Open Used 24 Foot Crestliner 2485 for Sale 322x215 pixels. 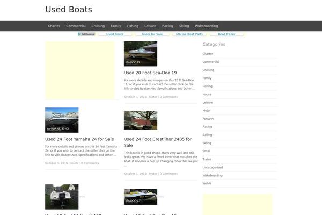coord(158,142)
